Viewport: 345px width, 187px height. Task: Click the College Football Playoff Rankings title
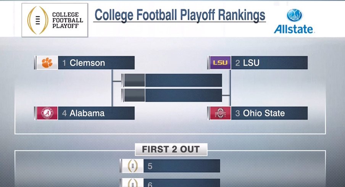180,15
